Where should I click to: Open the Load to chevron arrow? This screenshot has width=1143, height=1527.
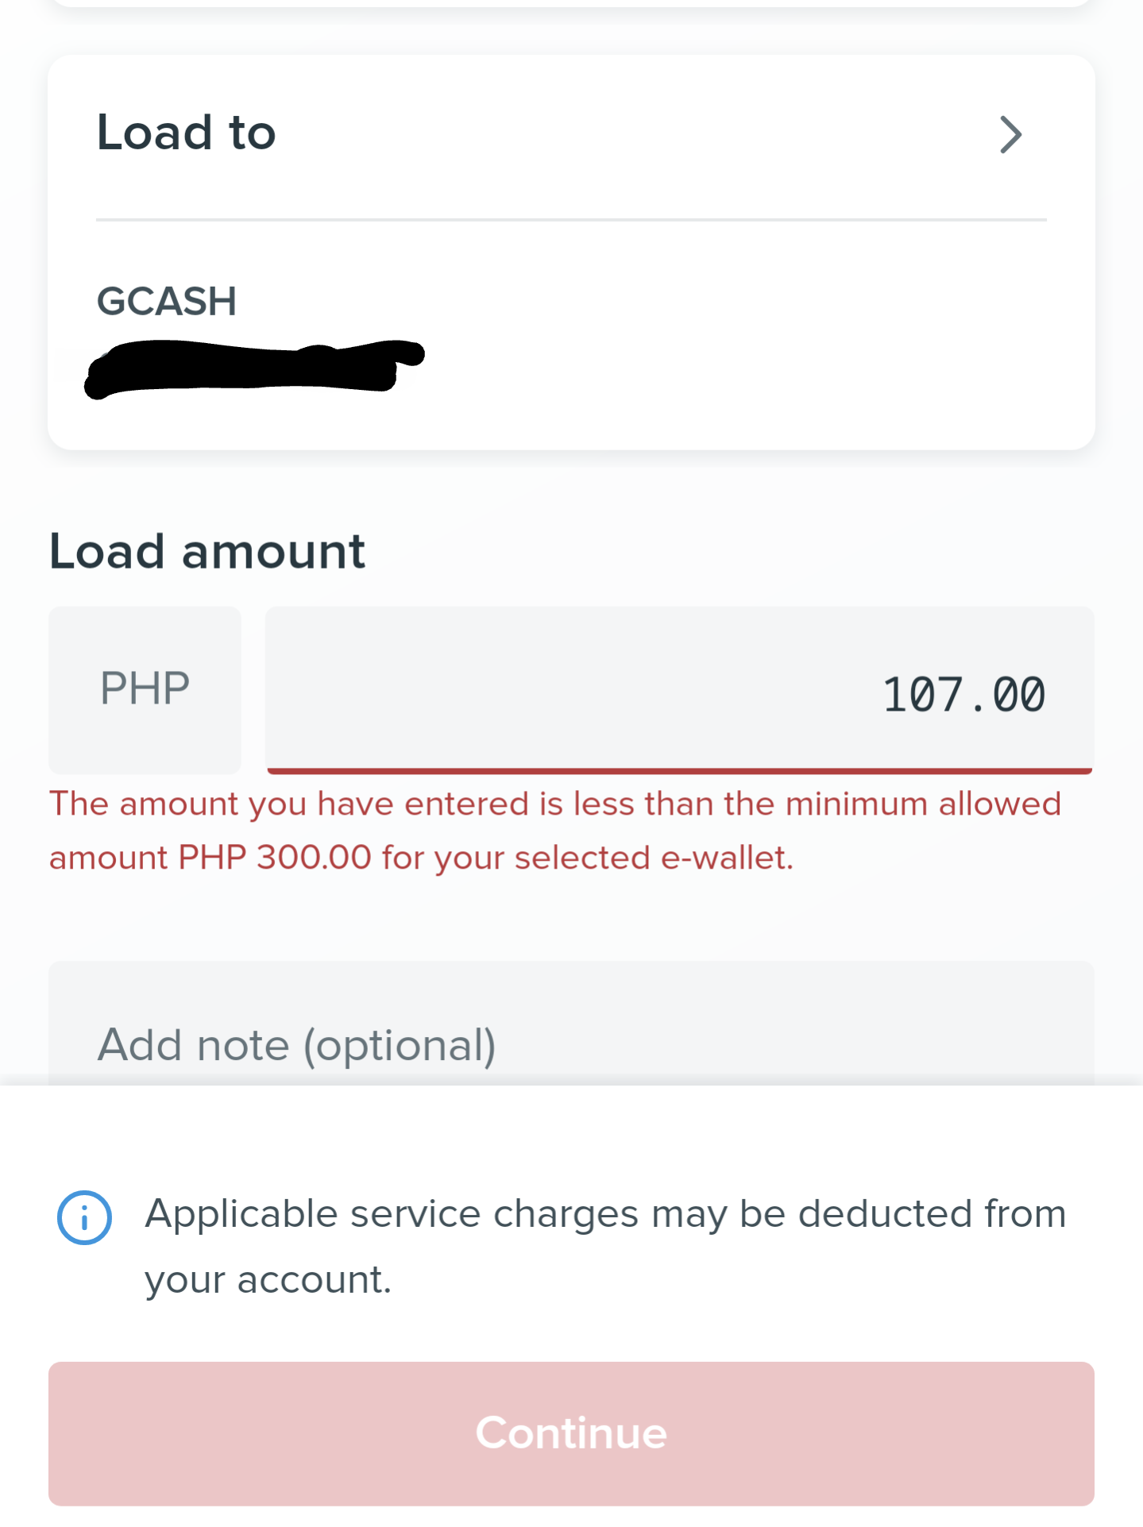tap(1010, 134)
